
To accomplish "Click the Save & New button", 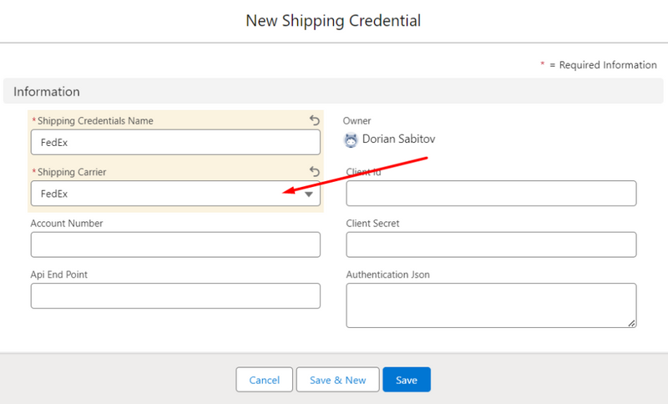I will pos(338,380).
